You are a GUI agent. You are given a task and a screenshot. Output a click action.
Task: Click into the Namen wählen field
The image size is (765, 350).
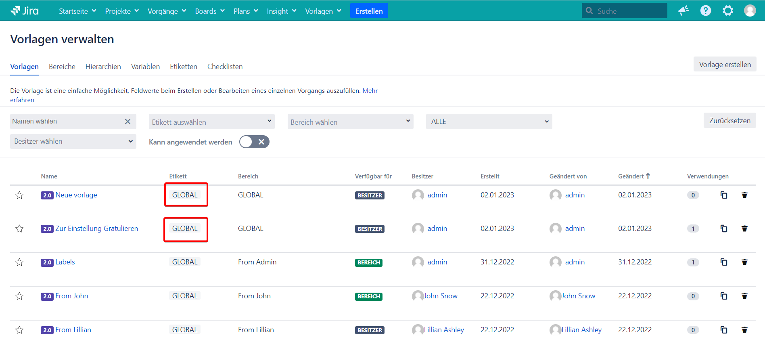(67, 122)
